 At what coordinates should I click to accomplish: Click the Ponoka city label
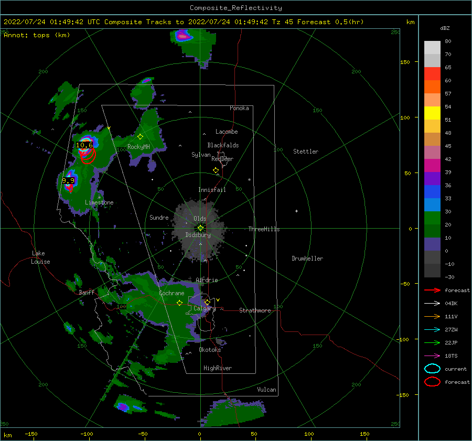point(239,108)
